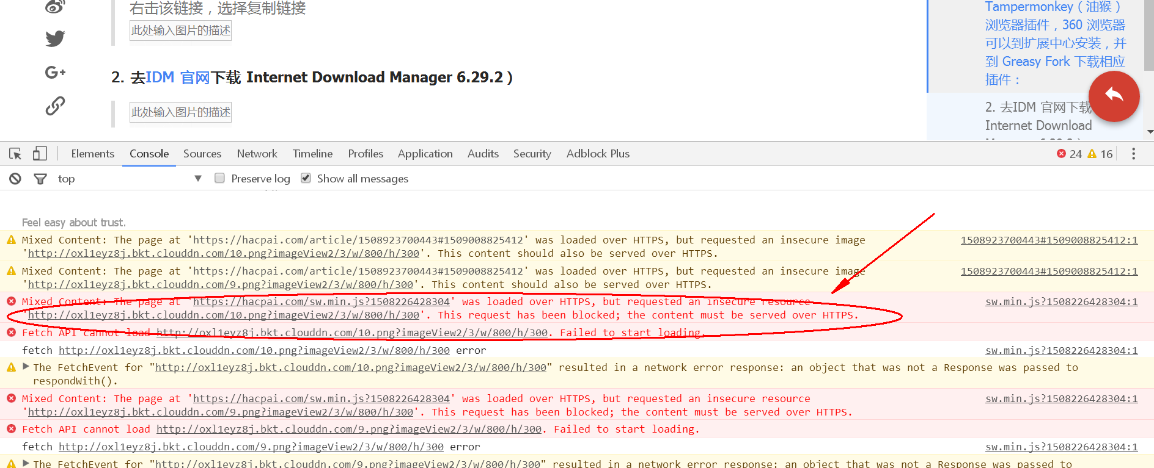Image resolution: width=1154 pixels, height=468 pixels.
Task: Open the Adblock Plus tab
Action: point(598,154)
